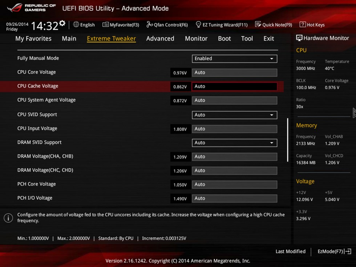Open the Boot menu

pyautogui.click(x=224, y=39)
